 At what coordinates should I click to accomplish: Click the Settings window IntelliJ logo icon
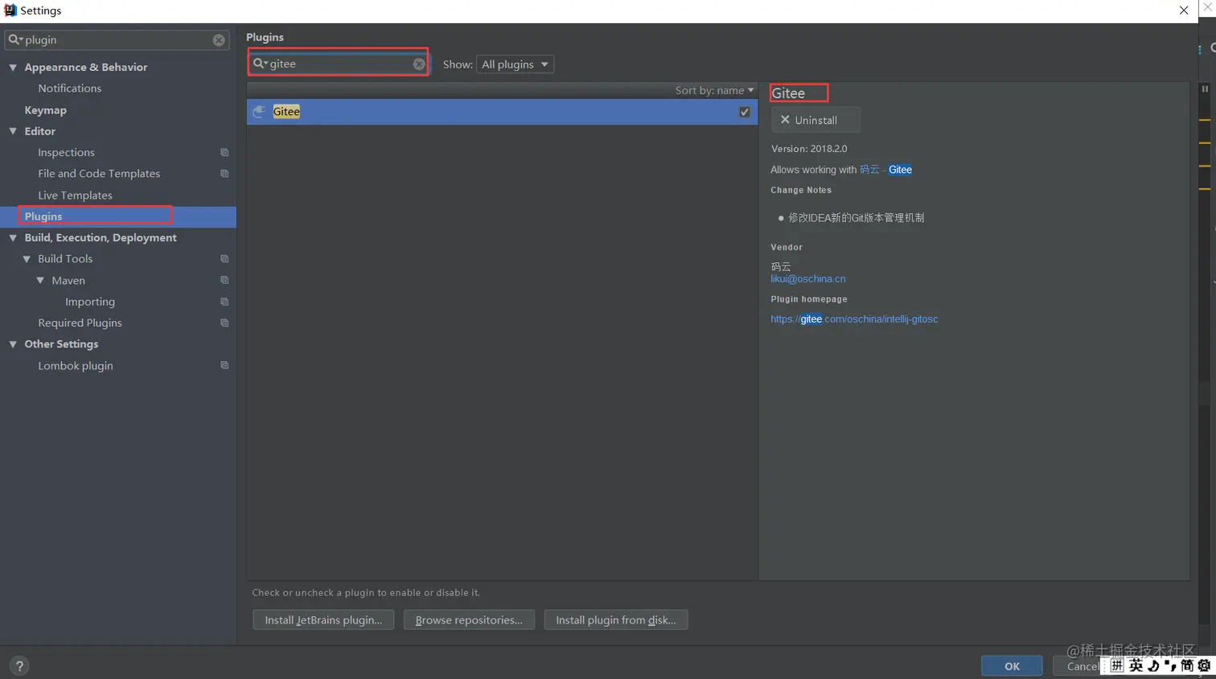10,10
